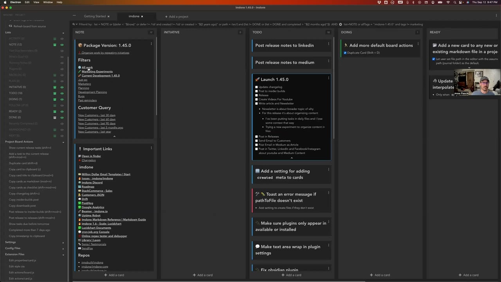Open the Wi-Fi menu bar icon

[x=448, y=2]
